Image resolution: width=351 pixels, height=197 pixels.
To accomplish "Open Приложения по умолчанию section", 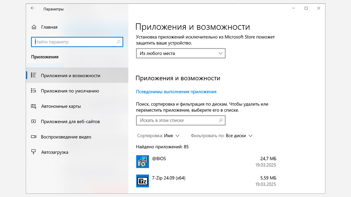I will (77, 91).
